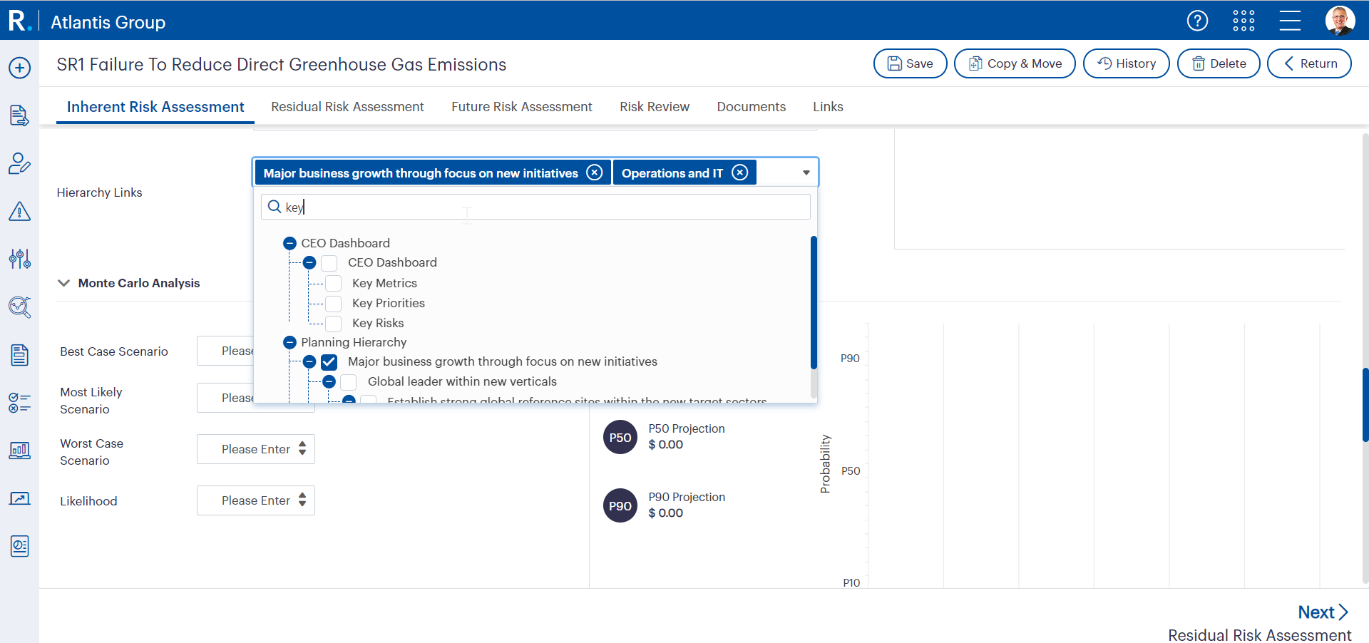Screen dimensions: 1369x643
Task: Open the Documents tab
Action: click(752, 107)
